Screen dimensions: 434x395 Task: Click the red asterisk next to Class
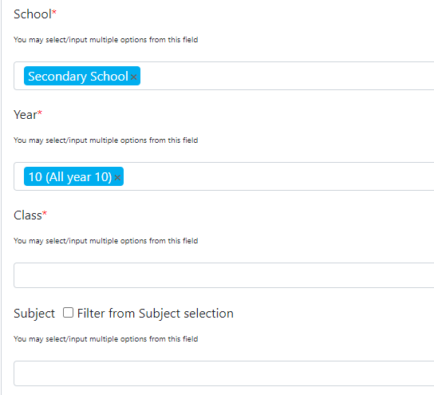[x=45, y=212]
